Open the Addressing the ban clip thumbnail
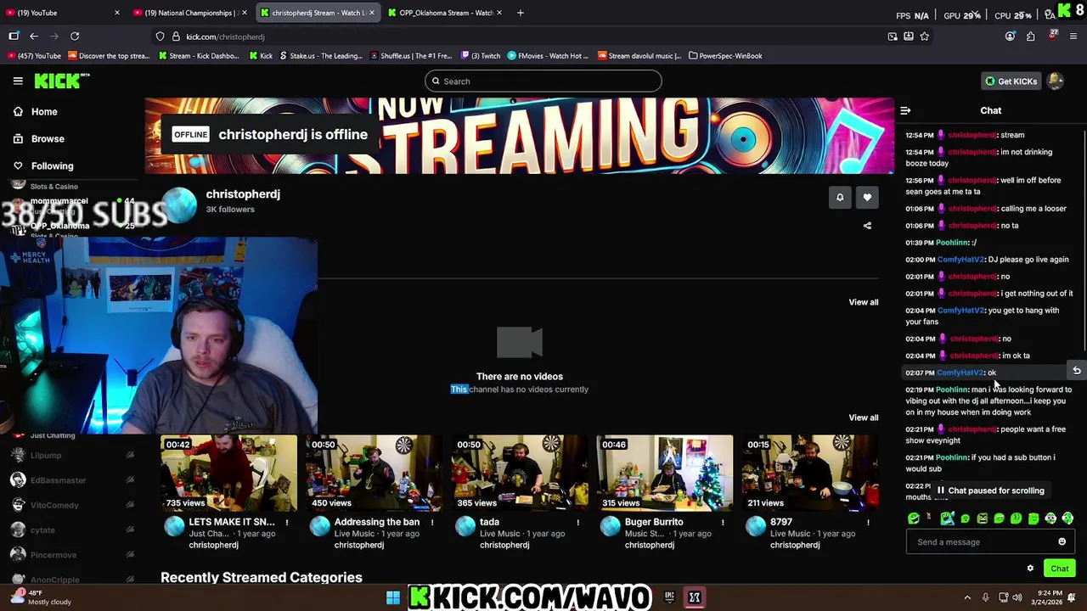This screenshot has height=611, width=1087. click(374, 473)
